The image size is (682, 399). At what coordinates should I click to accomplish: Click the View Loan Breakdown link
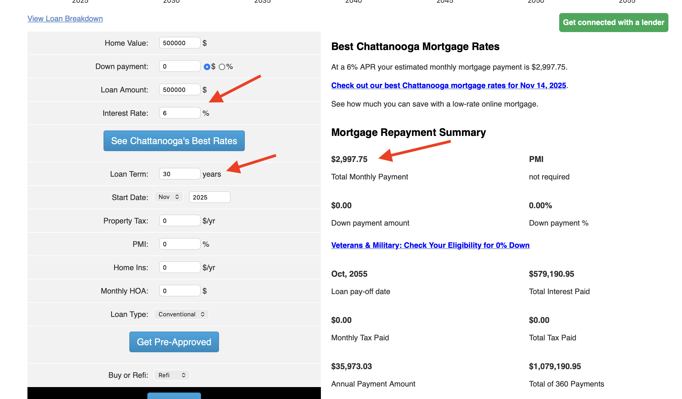65,18
